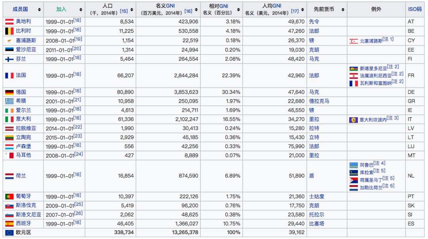Click the Northern Cyprus flag icon
428x239 pixels.
coord(353,41)
